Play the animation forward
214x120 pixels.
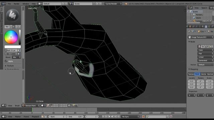click(112, 117)
